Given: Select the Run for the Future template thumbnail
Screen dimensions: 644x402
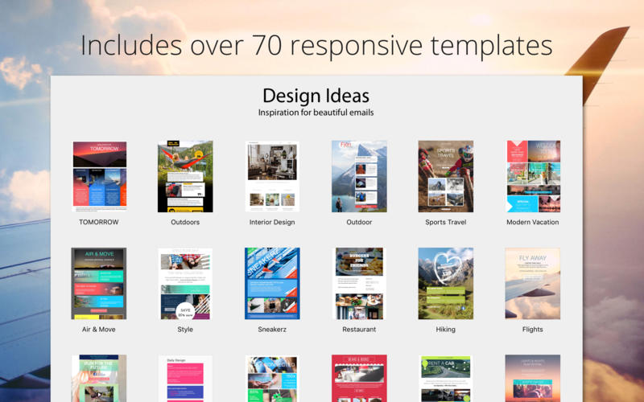Looking at the screenshot, I should click(99, 378).
